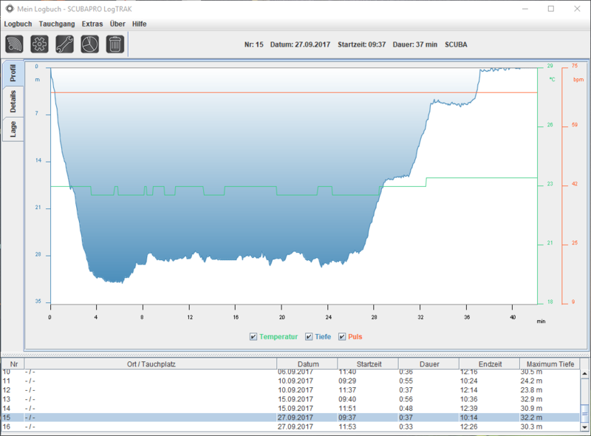Open the Hilfe menu
Screen dimensions: 591x436
coord(139,24)
